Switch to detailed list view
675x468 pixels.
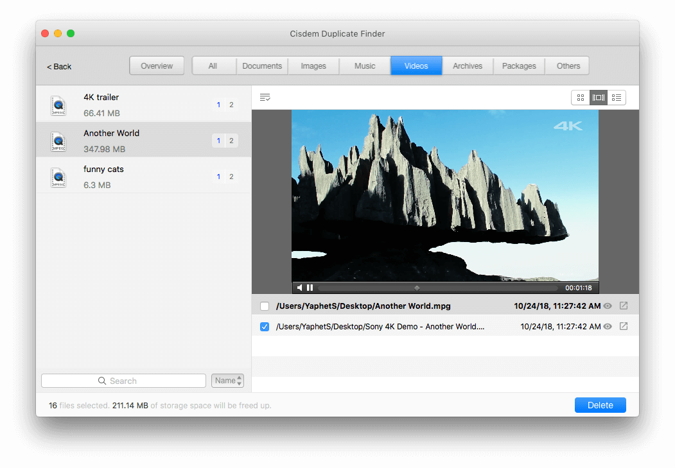[x=617, y=98]
